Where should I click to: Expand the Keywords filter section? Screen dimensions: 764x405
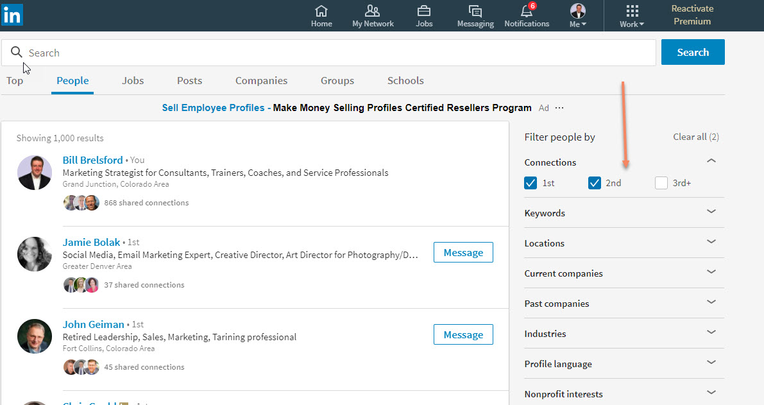(x=711, y=212)
